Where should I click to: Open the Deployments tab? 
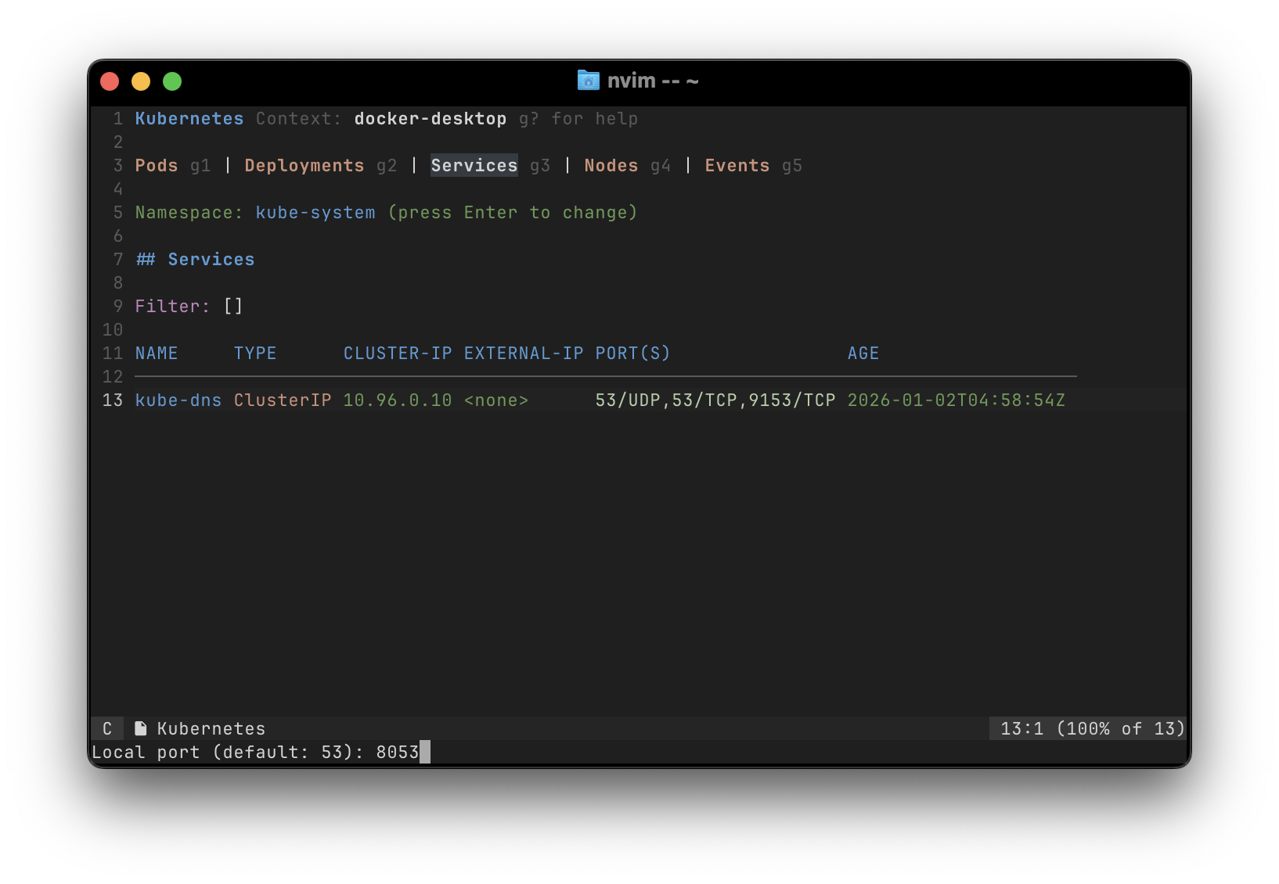tap(304, 166)
